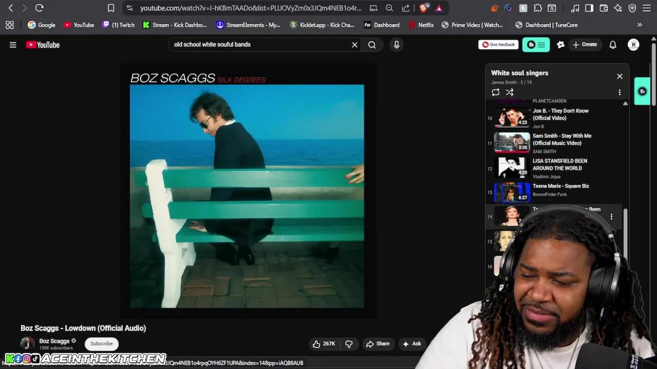657x369 pixels.
Task: Open the Twitch bookmark
Action: [x=119, y=25]
